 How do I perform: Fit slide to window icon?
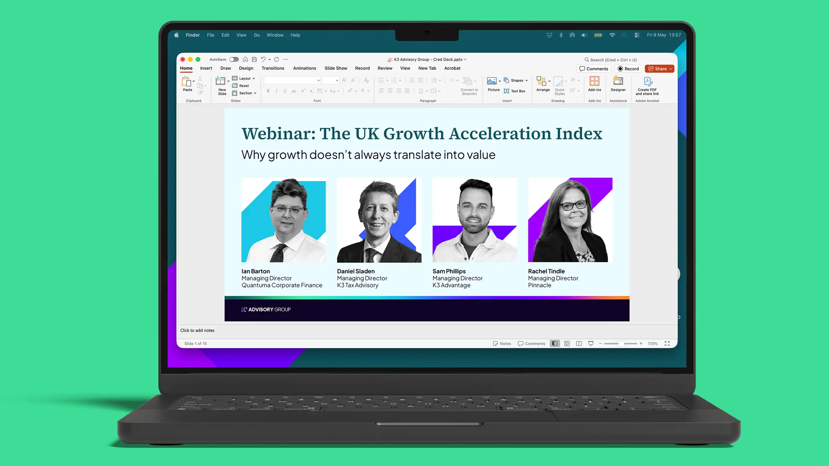667,343
